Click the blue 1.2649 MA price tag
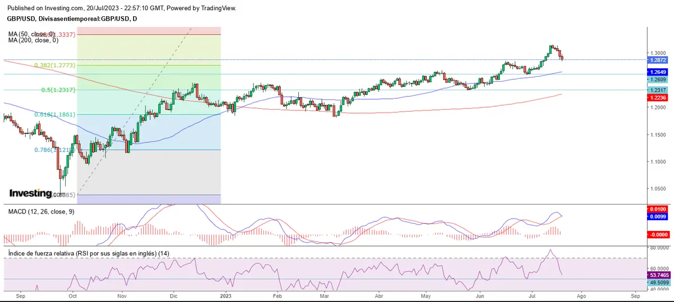 click(658, 72)
